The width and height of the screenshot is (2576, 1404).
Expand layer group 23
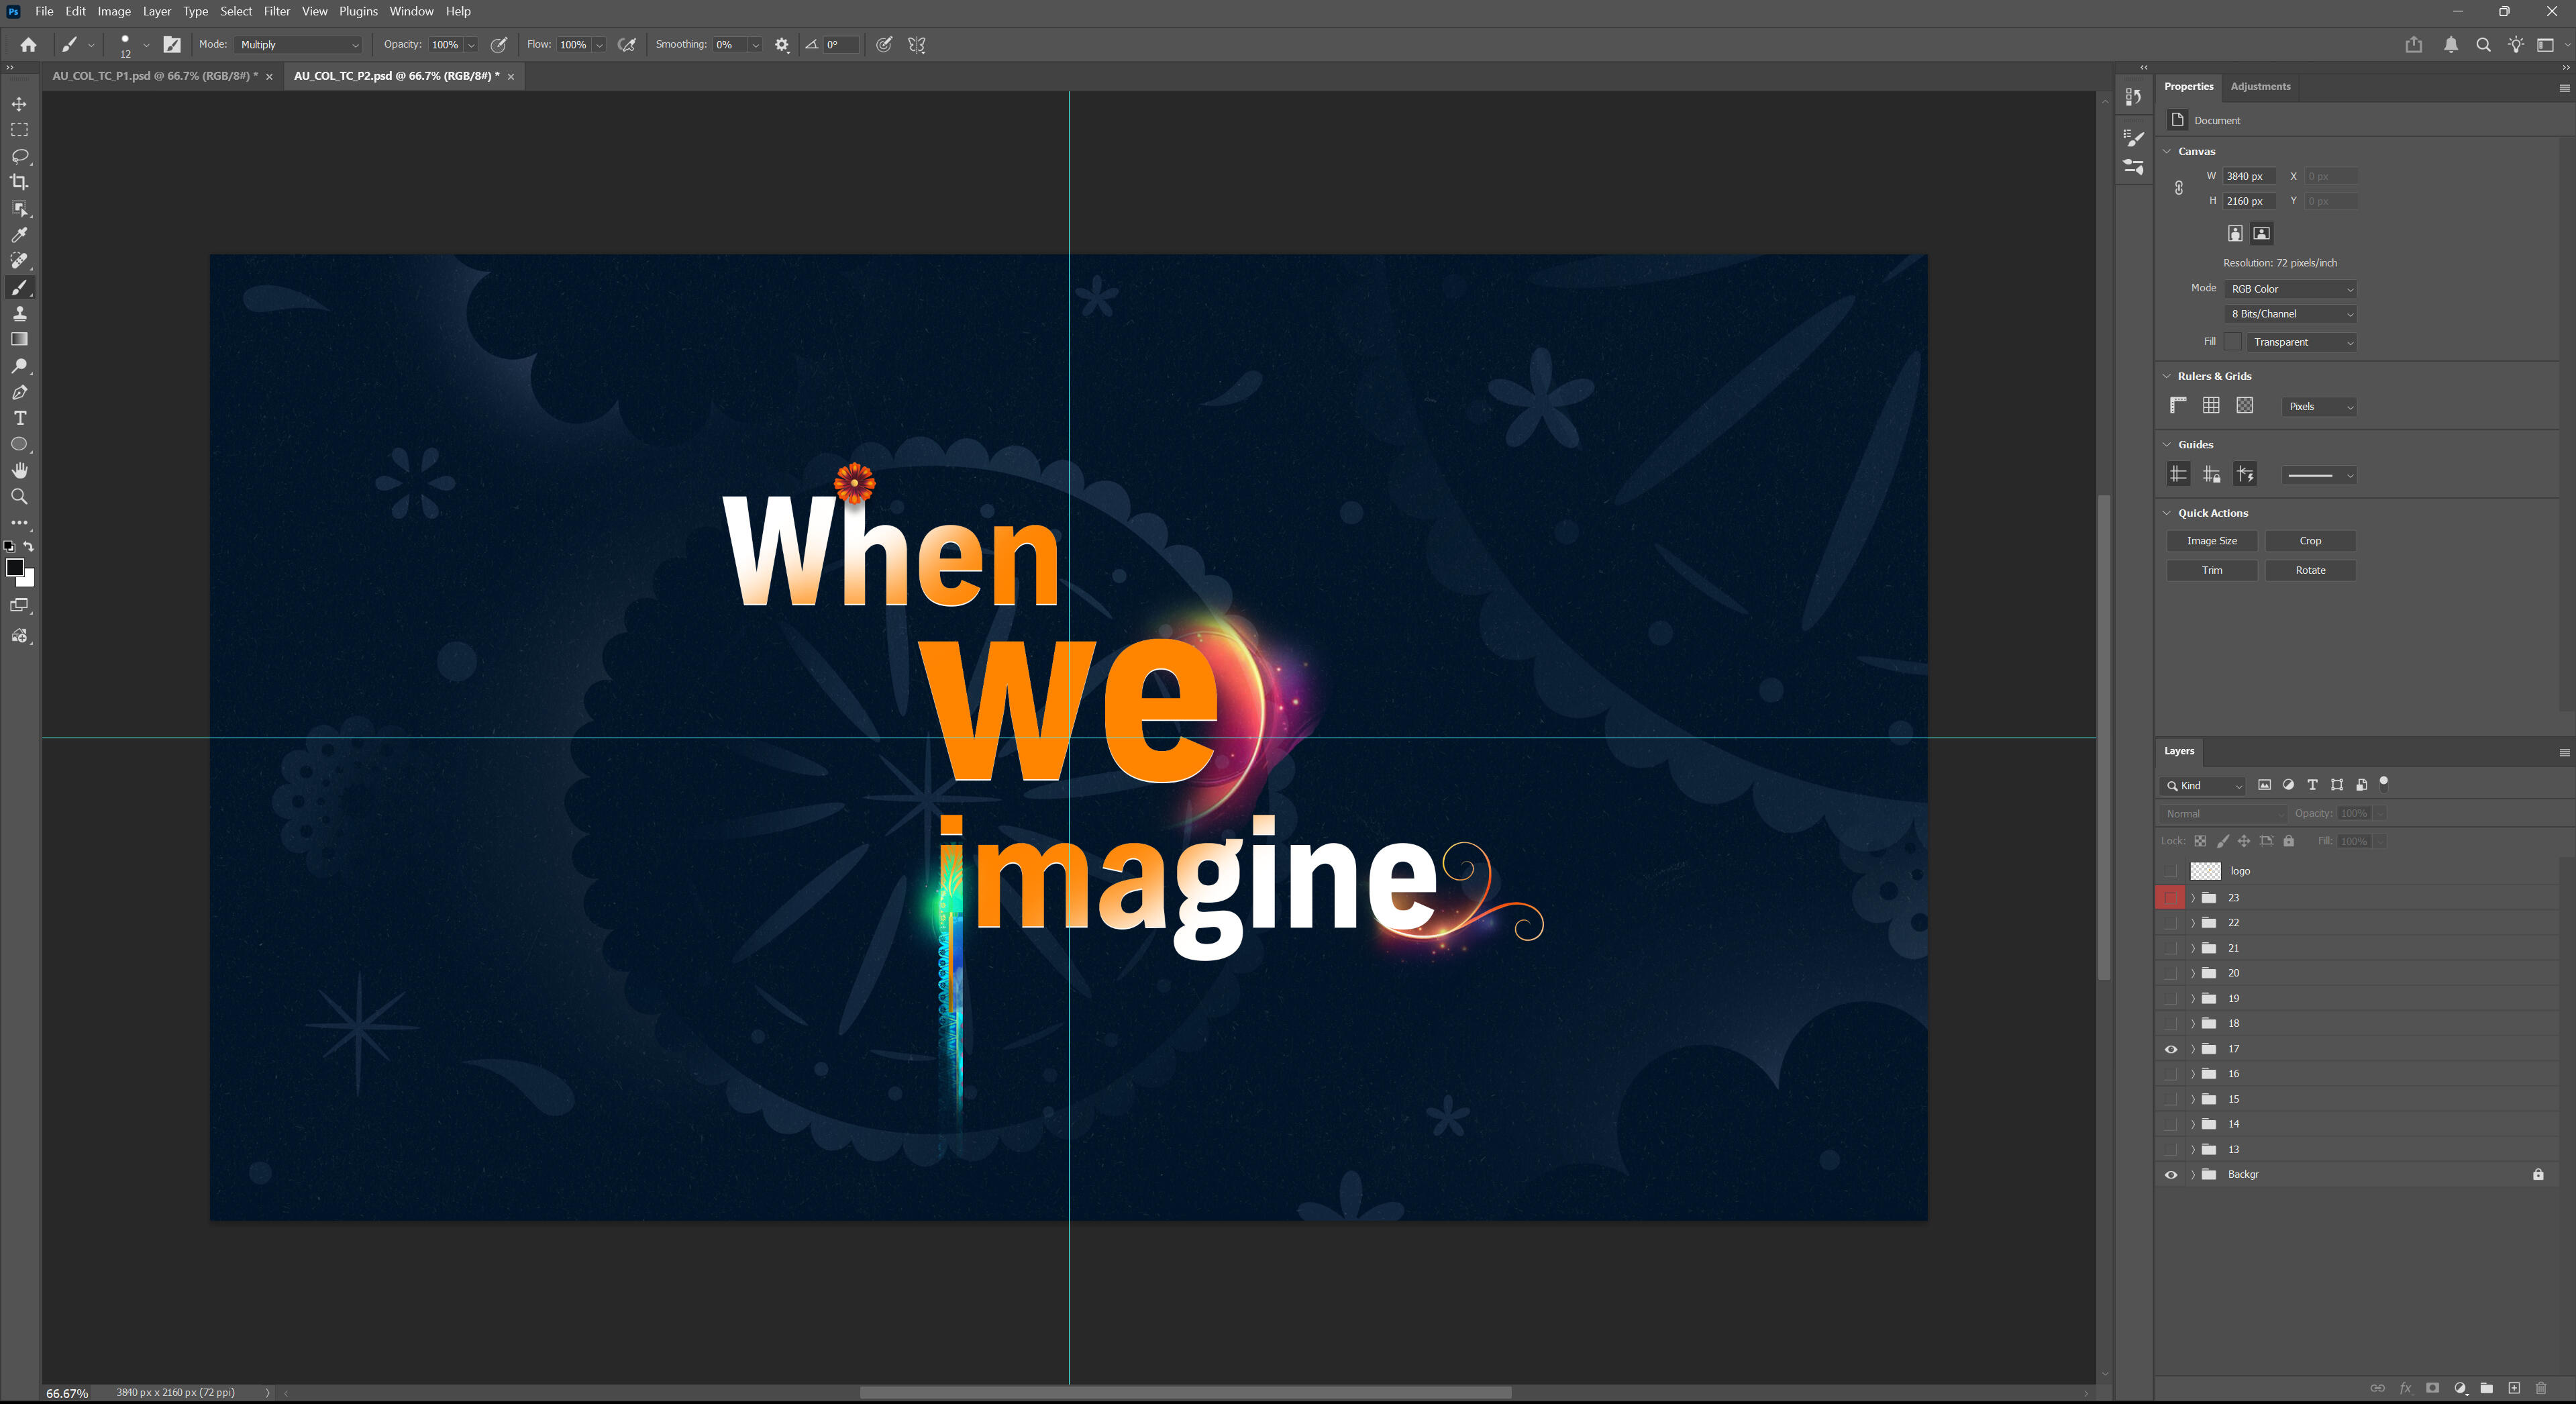coord(2193,898)
